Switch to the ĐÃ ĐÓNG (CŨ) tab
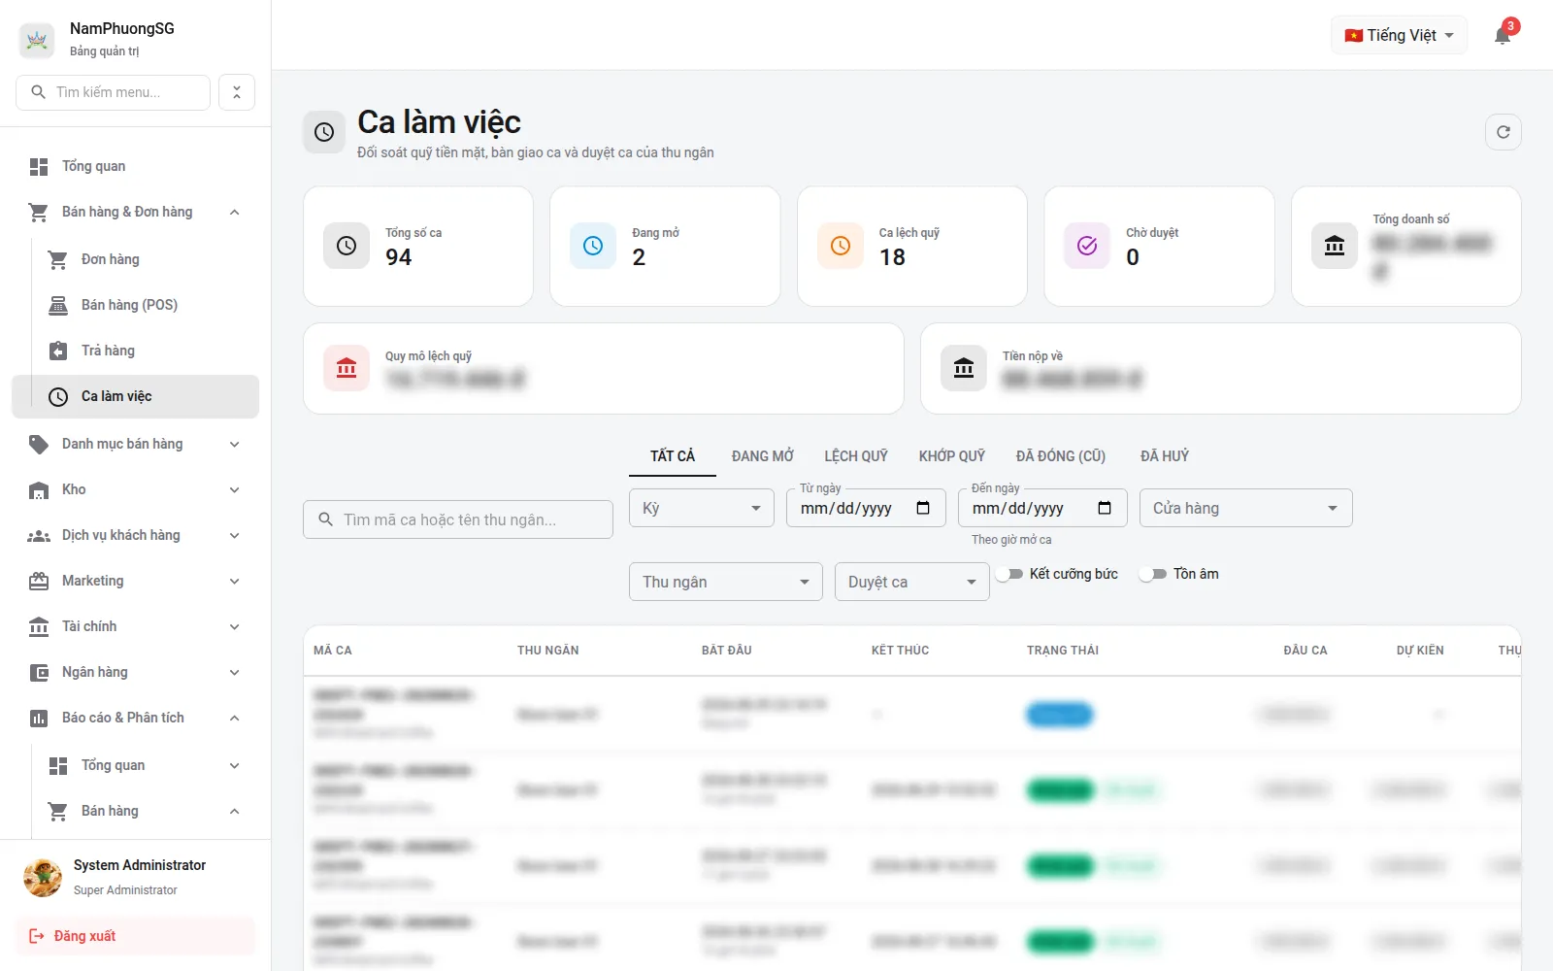This screenshot has width=1553, height=971. [1061, 456]
